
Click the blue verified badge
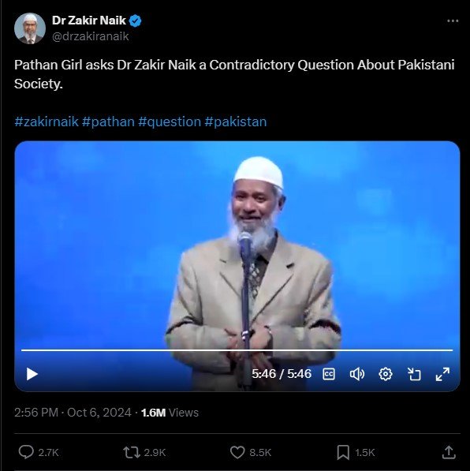click(135, 21)
